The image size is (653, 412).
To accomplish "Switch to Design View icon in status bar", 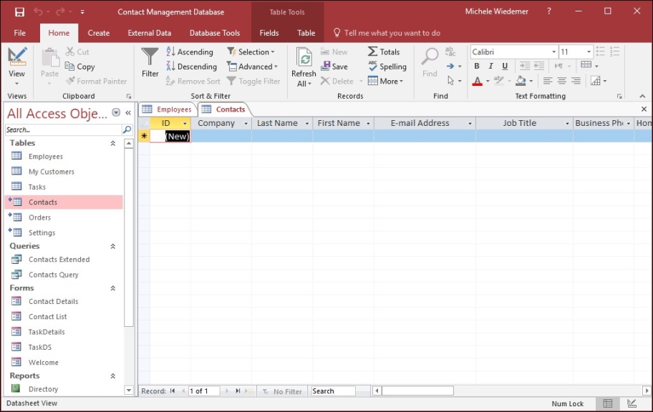I will tap(632, 403).
